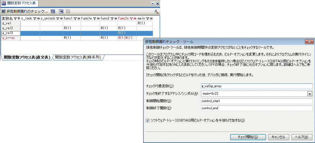315x143 pixels.
Task: Switch to 関数変数アクセス表(時系列) tab
Action: [78, 57]
